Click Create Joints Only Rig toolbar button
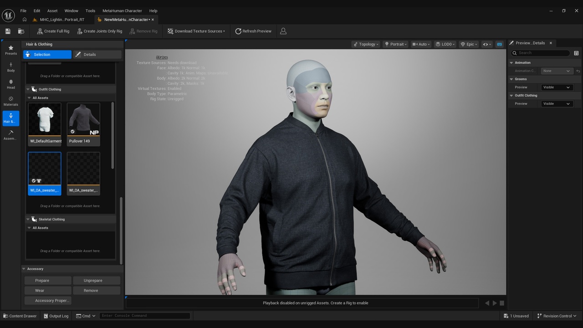This screenshot has height=328, width=583. (100, 31)
